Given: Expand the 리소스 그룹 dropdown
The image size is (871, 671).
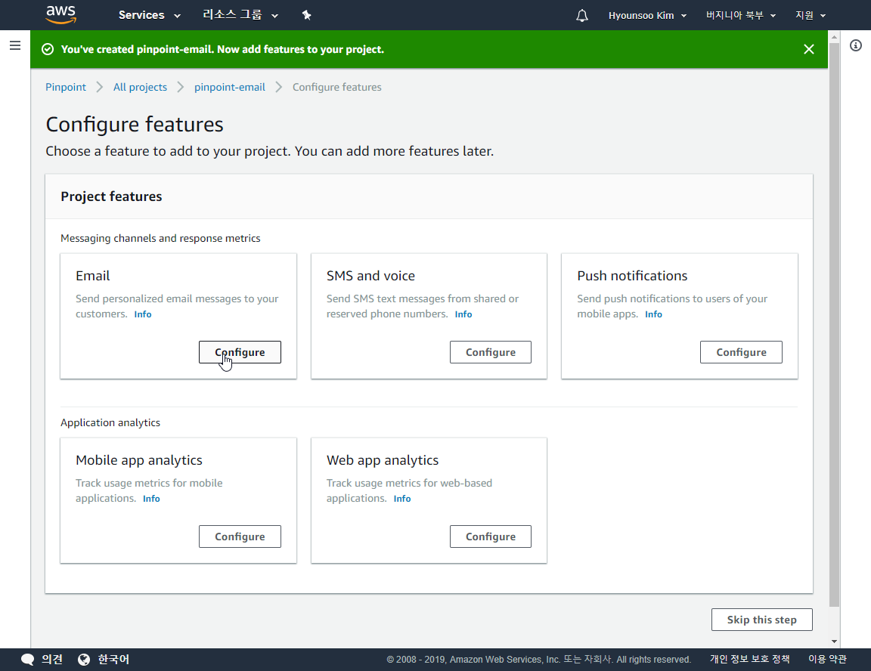Looking at the screenshot, I should point(240,15).
